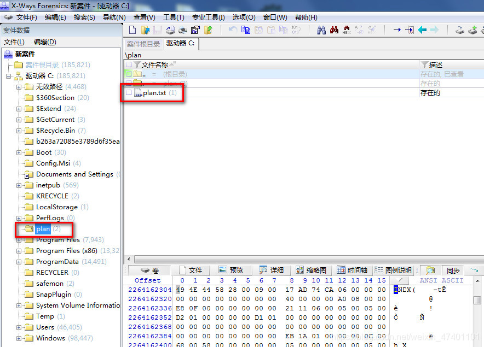Click the cyan Back arrow icon
484x347 pixels.
coord(422,30)
